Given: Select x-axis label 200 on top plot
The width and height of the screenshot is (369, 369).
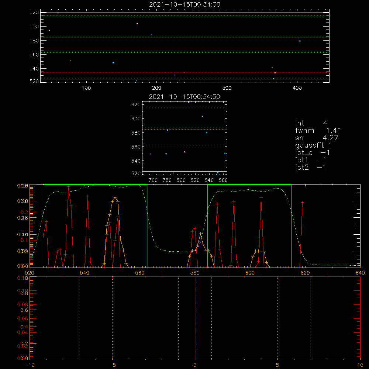Looking at the screenshot, I should (x=157, y=88).
